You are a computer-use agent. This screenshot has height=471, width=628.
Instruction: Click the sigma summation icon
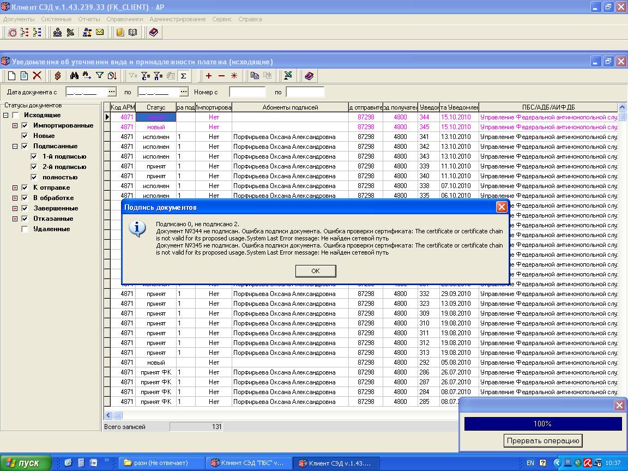coord(184,76)
